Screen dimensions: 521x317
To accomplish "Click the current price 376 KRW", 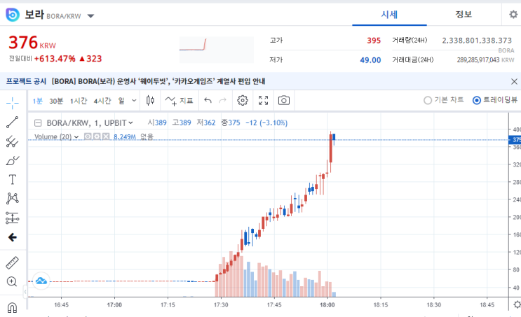I will click(32, 43).
